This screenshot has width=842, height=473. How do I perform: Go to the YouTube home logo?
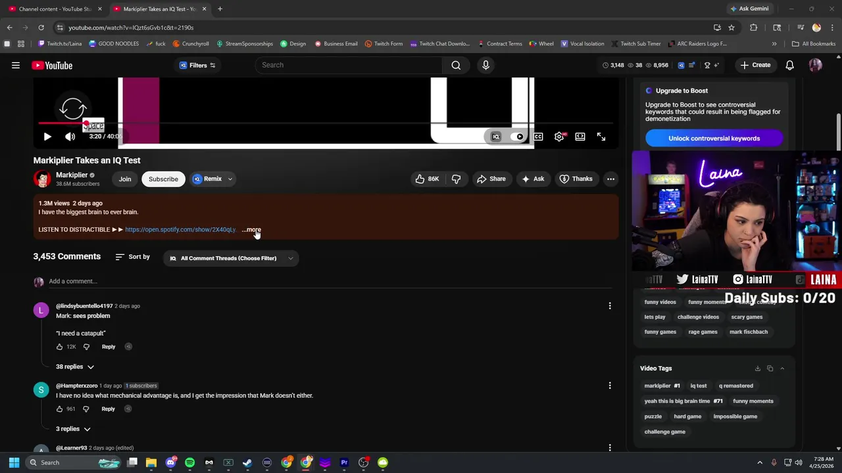pyautogui.click(x=52, y=65)
